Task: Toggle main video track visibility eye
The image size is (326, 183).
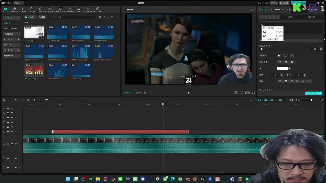Action: pyautogui.click(x=12, y=144)
